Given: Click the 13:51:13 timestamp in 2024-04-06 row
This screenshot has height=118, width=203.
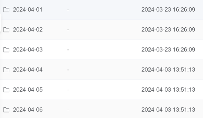Looking at the screenshot, I should [x=184, y=110].
